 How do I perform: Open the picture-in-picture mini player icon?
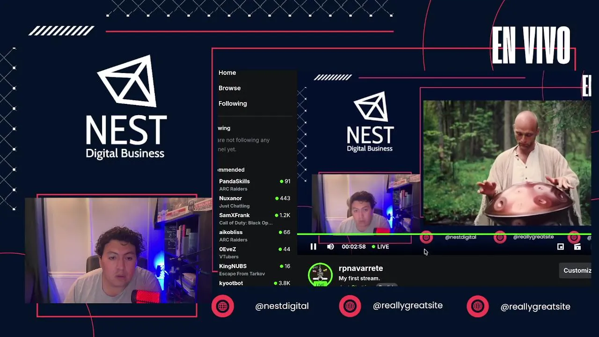[560, 247]
